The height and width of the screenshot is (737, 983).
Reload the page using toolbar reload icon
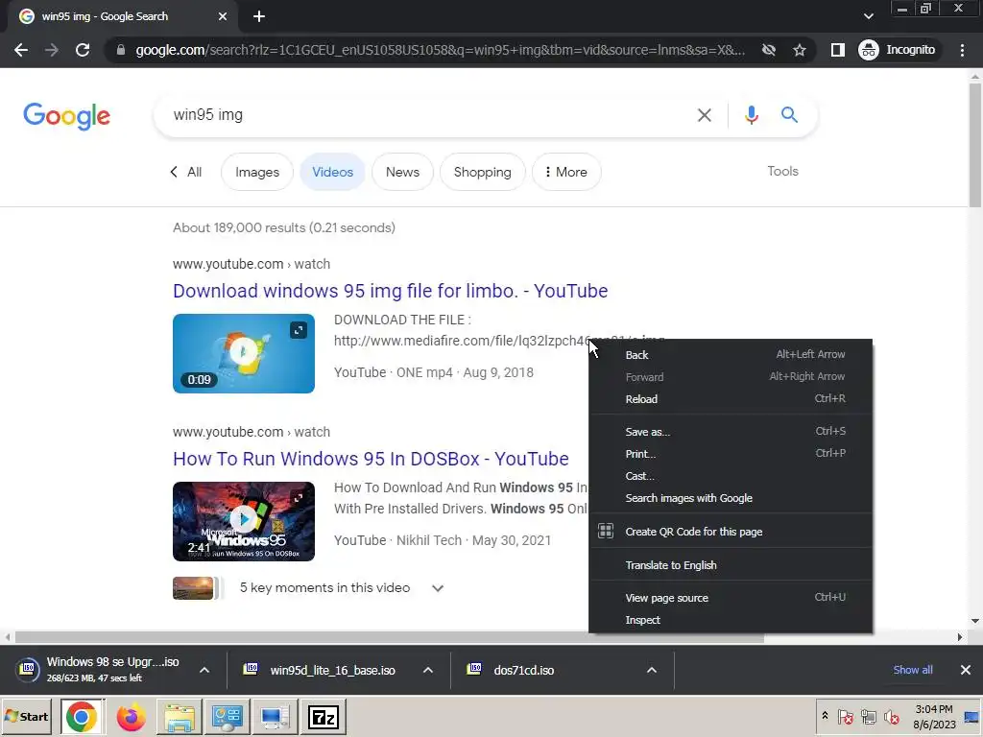[83, 50]
